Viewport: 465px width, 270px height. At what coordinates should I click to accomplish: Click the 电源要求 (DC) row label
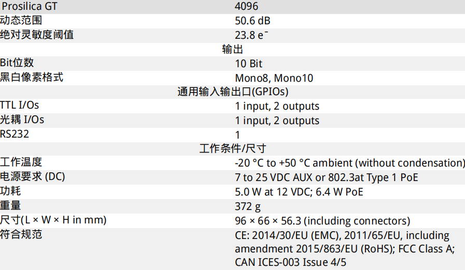click(33, 177)
